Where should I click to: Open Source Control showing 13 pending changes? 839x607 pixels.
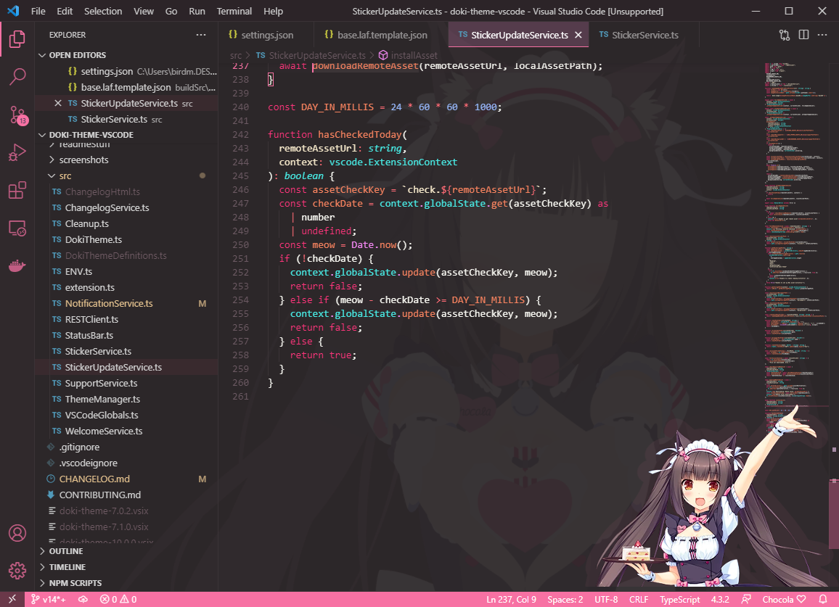pos(17,115)
